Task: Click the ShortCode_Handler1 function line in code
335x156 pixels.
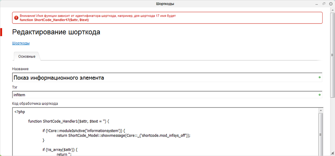Action: (69, 121)
